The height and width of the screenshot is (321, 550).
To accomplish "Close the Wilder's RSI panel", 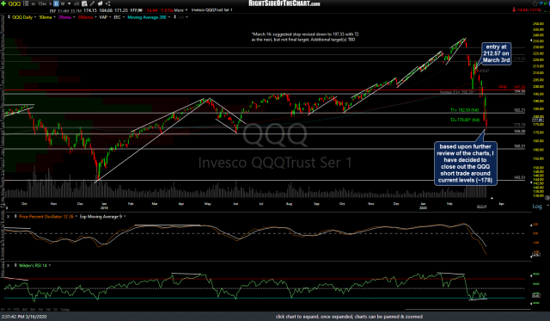I will coord(8,266).
